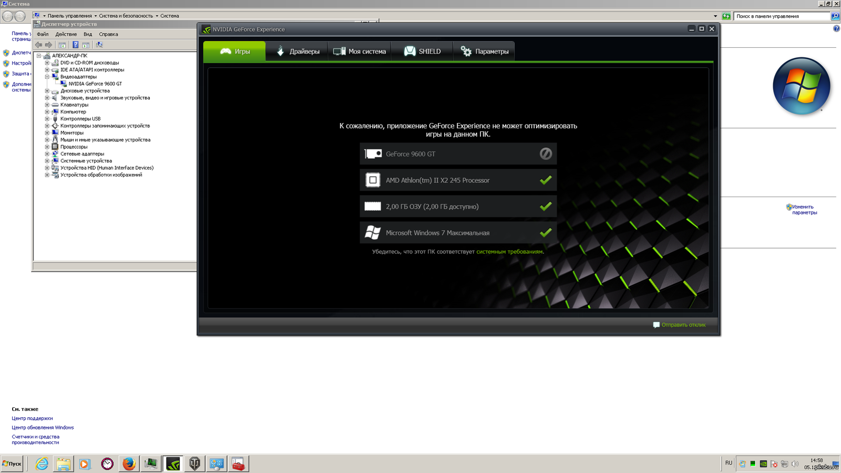Open Файл menu in Device Manager
Image resolution: width=841 pixels, height=473 pixels.
(x=43, y=34)
